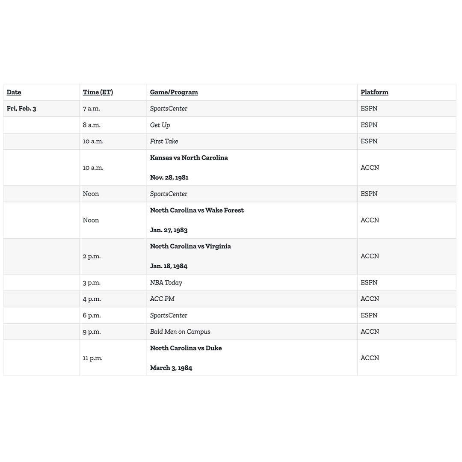The height and width of the screenshot is (462, 462).
Task: Click the Date column header
Action: [14, 92]
